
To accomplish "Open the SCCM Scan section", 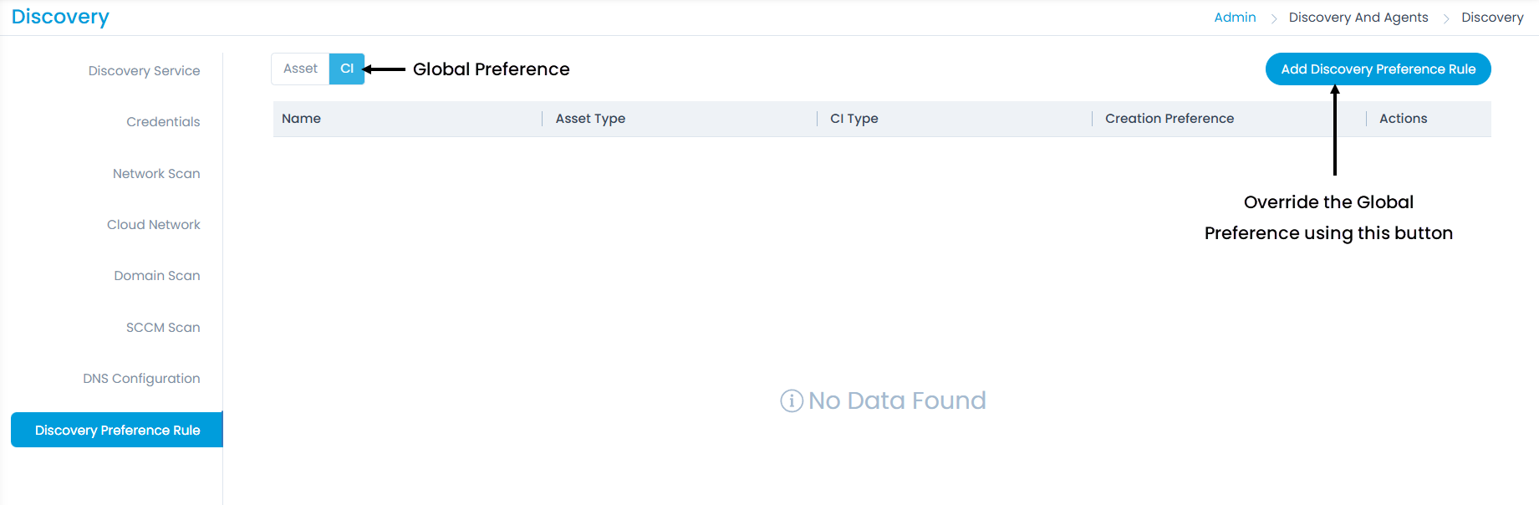I will [163, 328].
